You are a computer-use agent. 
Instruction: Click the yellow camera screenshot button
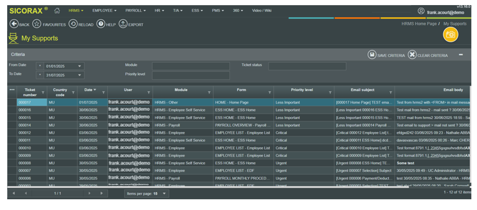(450, 34)
